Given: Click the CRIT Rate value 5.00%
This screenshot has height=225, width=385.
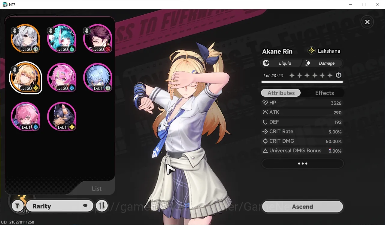Looking at the screenshot, I should tap(334, 132).
